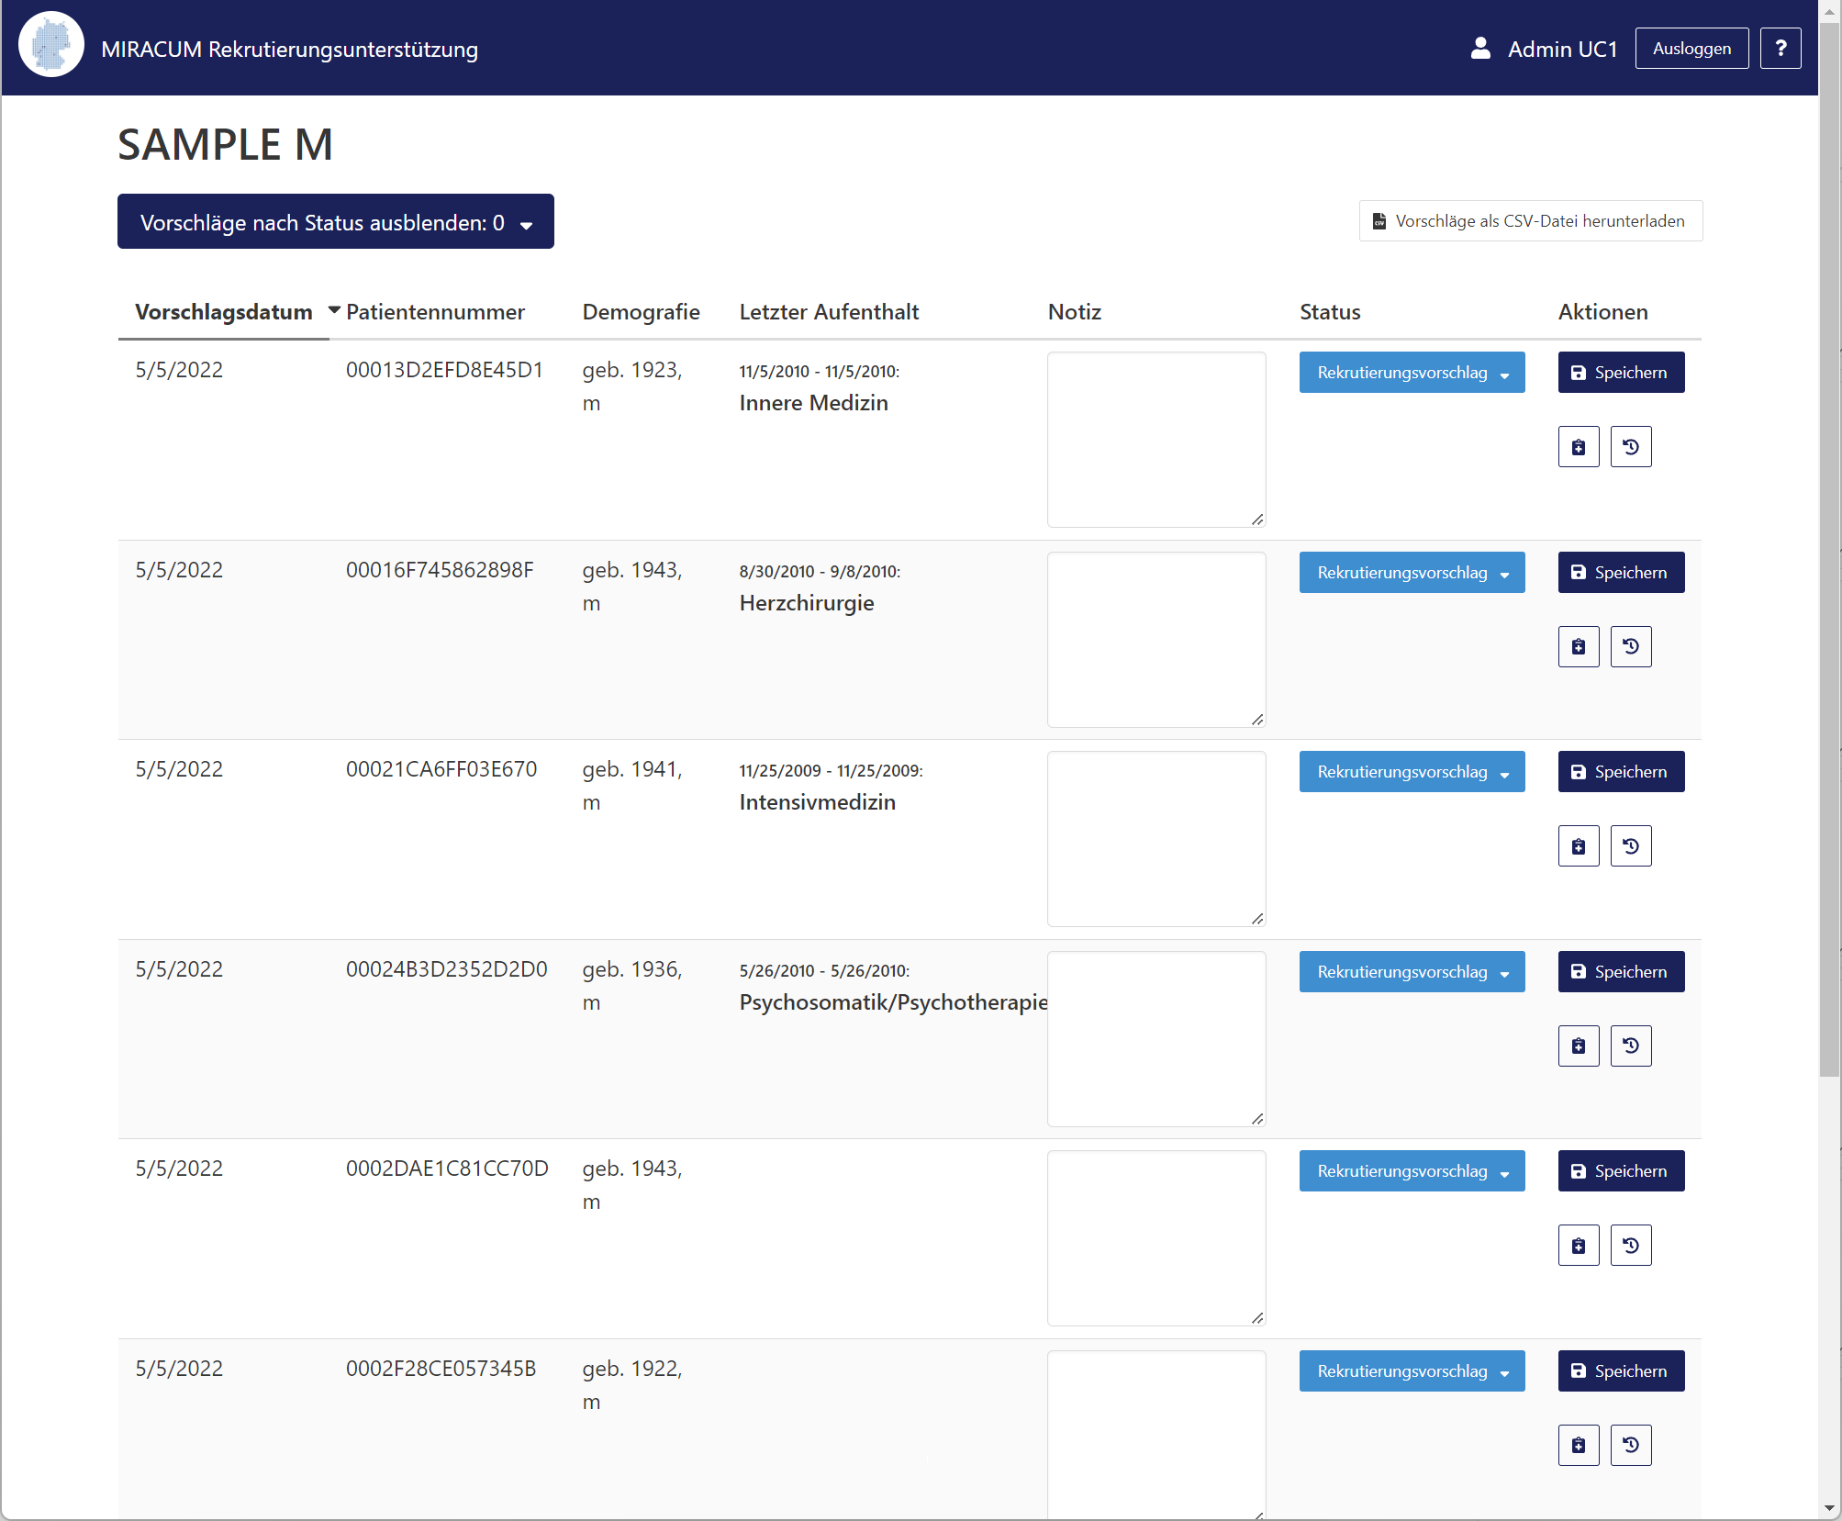Open clipboard details for patient 00013D2EFD8E45D1
Screen dimensions: 1842x1521
pyautogui.click(x=1579, y=447)
